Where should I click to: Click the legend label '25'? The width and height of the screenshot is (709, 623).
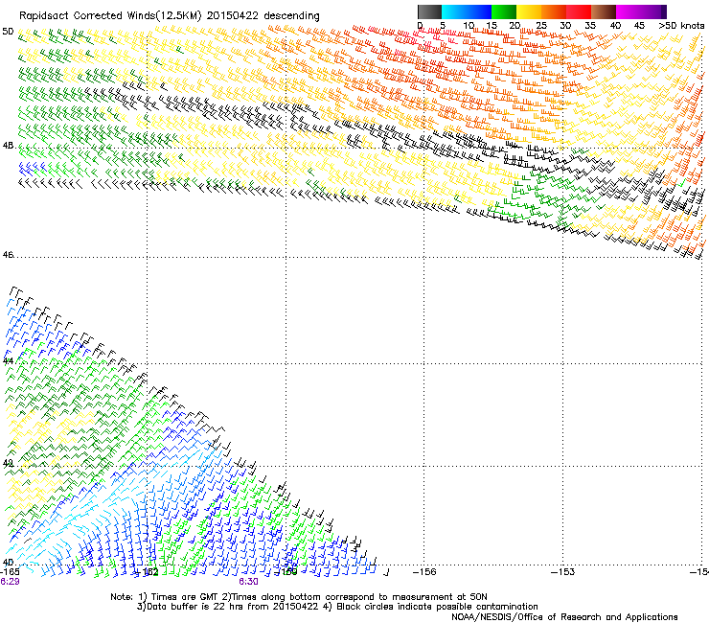pos(540,26)
